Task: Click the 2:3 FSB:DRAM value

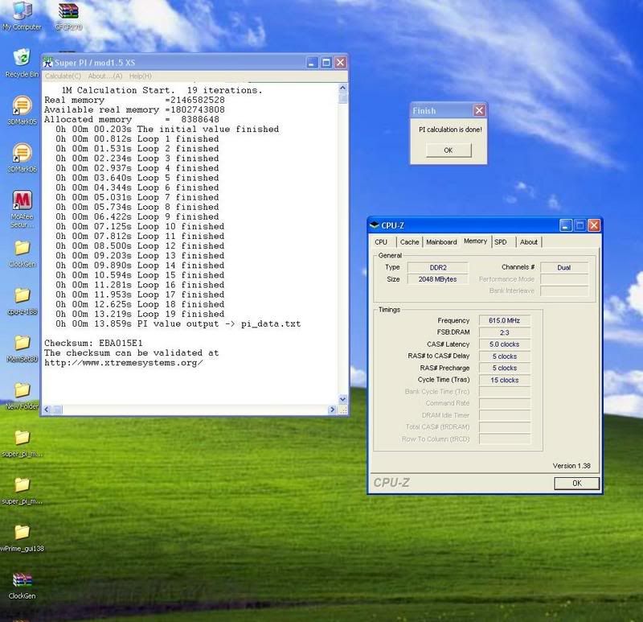Action: pos(505,332)
